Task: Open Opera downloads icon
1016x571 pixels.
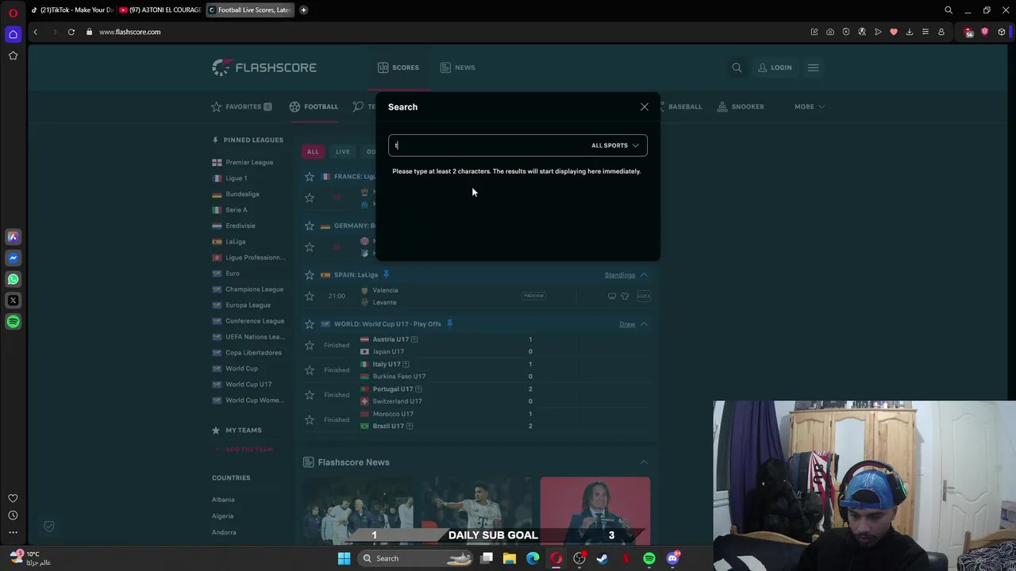Action: (x=910, y=32)
